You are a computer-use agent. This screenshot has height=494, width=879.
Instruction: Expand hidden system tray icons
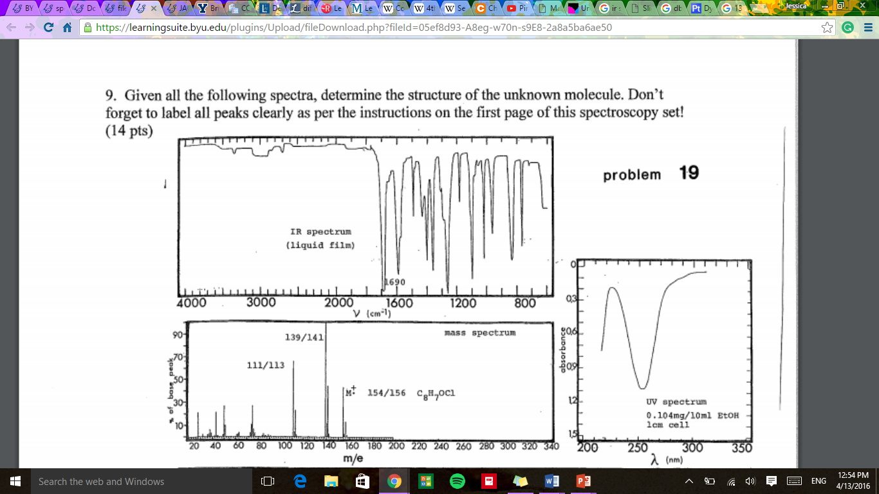tap(688, 480)
